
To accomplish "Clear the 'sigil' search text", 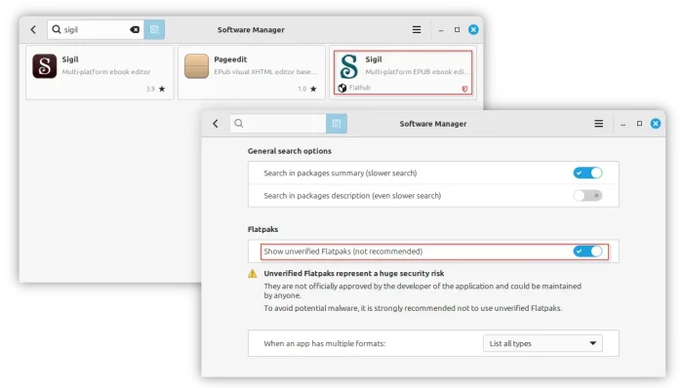I will click(x=135, y=29).
